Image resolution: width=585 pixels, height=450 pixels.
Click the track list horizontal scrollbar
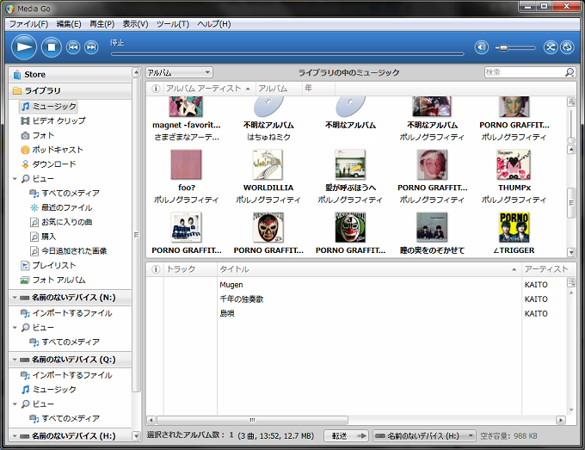252,420
